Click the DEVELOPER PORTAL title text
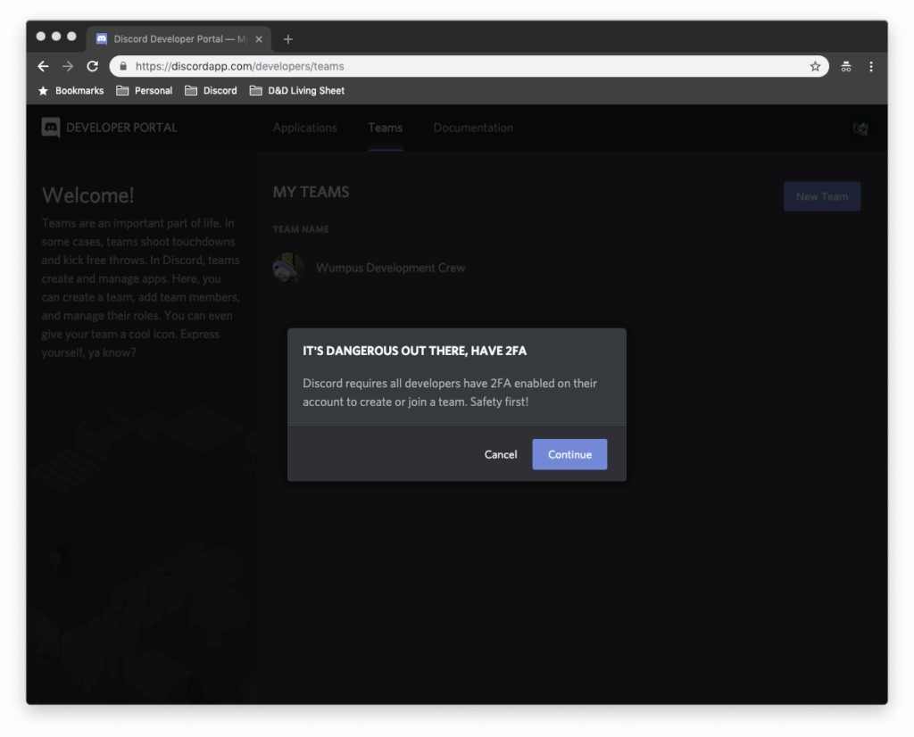The image size is (914, 737). [x=121, y=128]
